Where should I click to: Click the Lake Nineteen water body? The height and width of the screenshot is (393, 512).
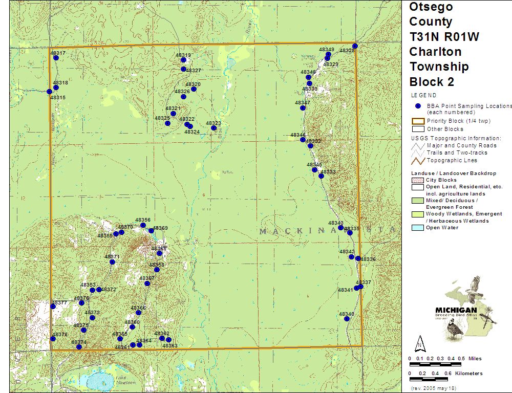tap(99, 381)
